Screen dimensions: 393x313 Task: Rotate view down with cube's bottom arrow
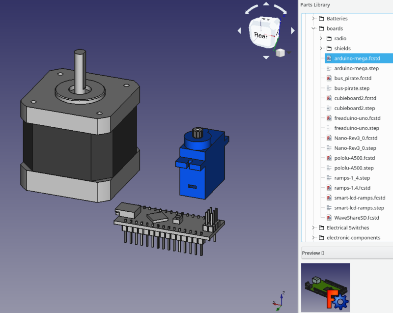(x=266, y=57)
